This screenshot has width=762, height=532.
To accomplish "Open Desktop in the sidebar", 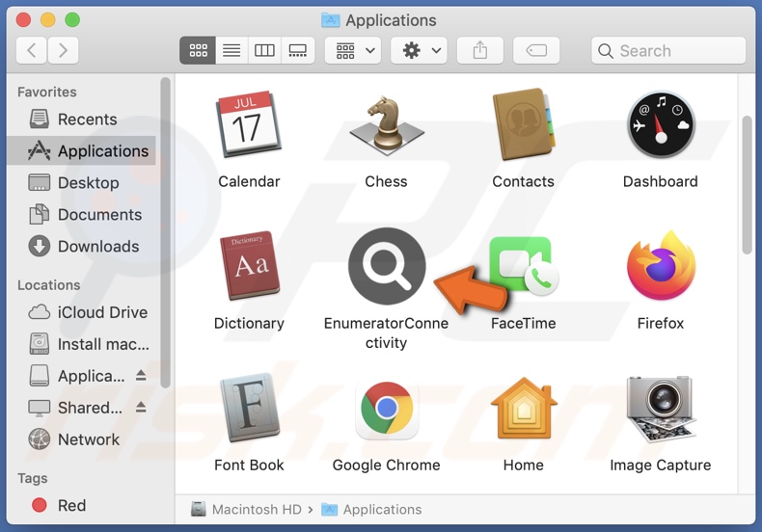I will pos(81,183).
